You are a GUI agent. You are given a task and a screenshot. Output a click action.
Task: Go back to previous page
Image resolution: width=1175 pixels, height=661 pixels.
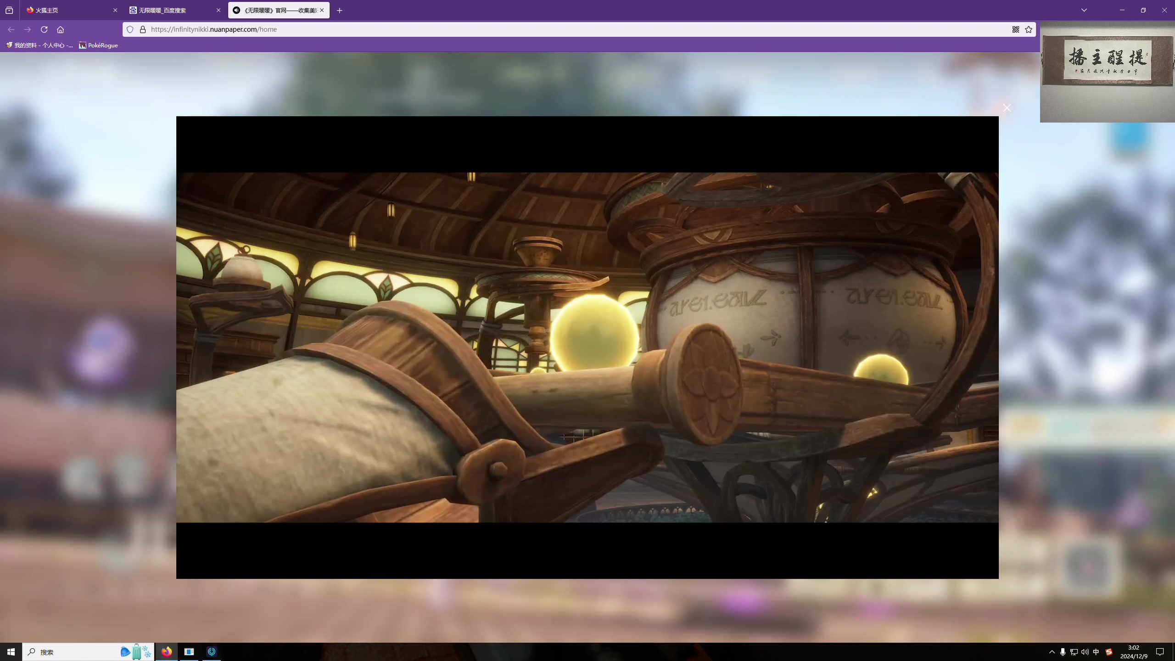[x=11, y=29]
